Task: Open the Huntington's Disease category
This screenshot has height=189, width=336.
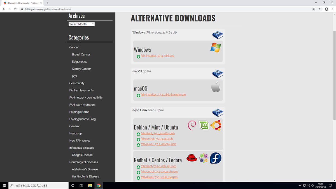Action: (x=85, y=176)
